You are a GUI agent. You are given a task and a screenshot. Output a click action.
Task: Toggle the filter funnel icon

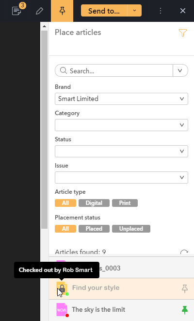point(183,33)
